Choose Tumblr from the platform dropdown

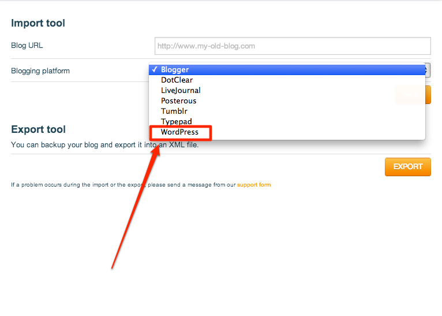174,111
